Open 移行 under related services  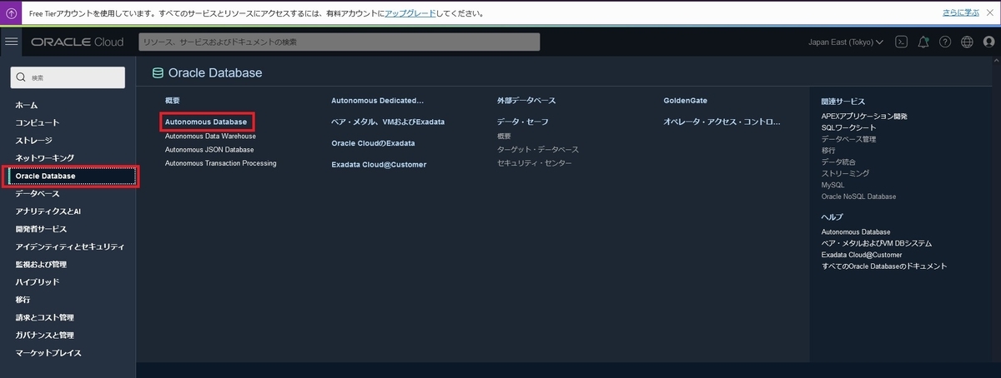pyautogui.click(x=828, y=151)
